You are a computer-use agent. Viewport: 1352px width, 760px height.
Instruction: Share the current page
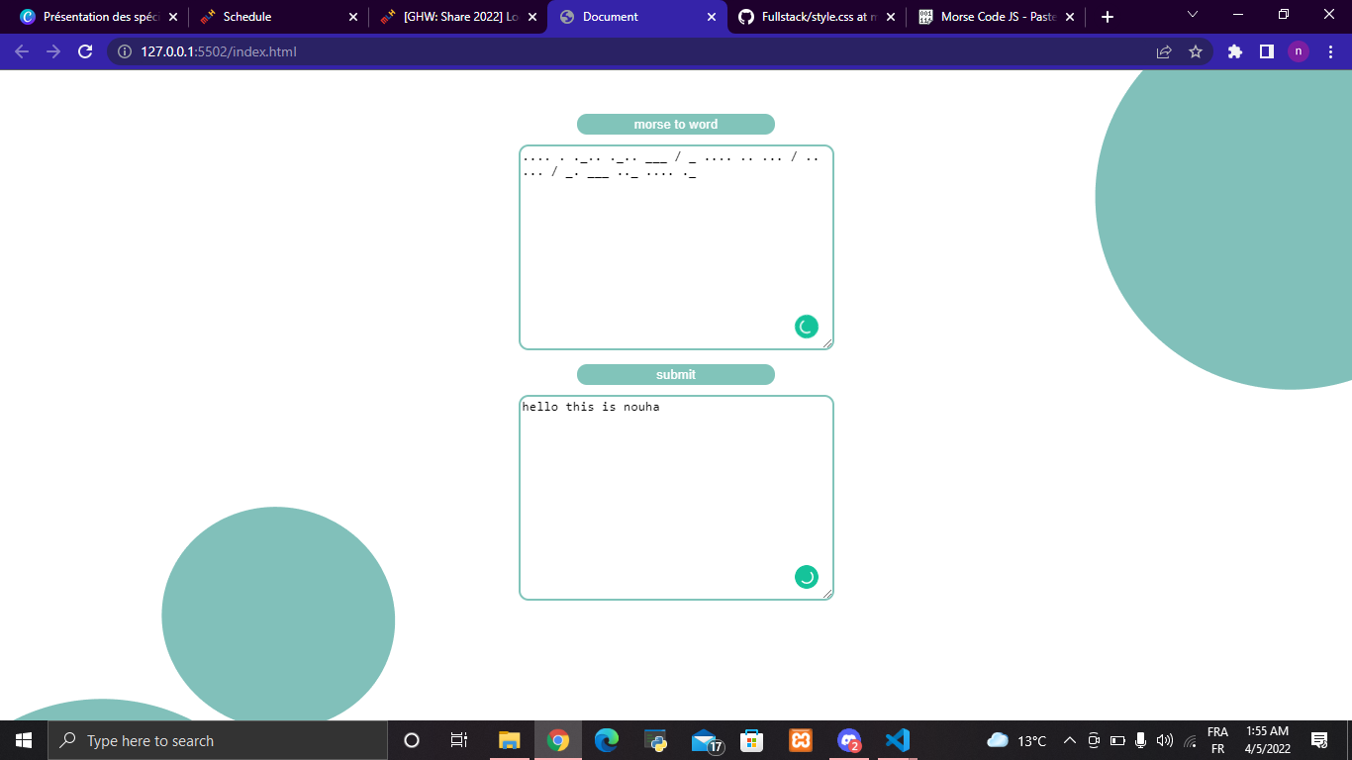[1164, 51]
